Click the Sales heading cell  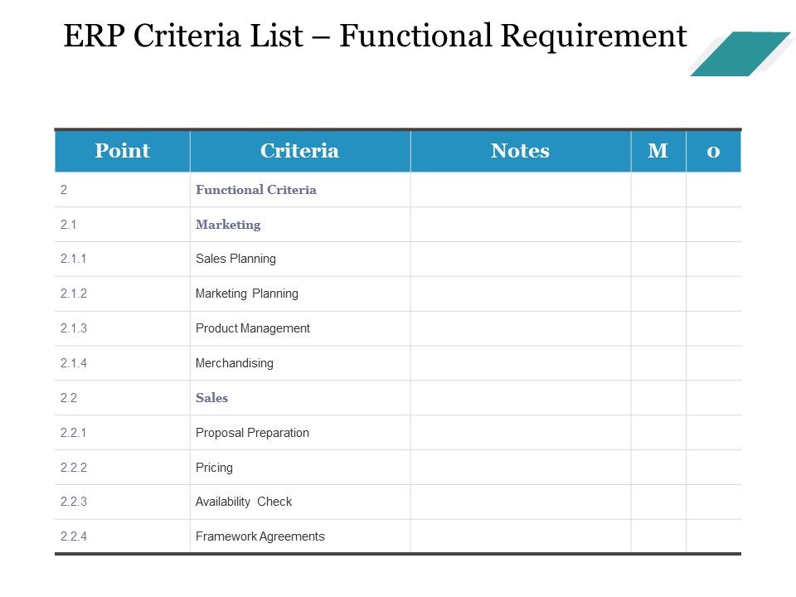(300, 398)
